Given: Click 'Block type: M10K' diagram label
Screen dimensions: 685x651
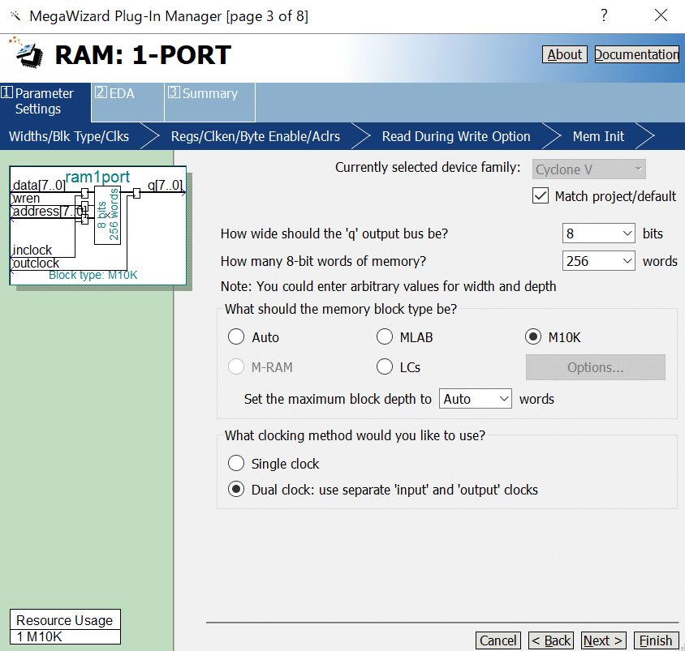Looking at the screenshot, I should [x=93, y=275].
